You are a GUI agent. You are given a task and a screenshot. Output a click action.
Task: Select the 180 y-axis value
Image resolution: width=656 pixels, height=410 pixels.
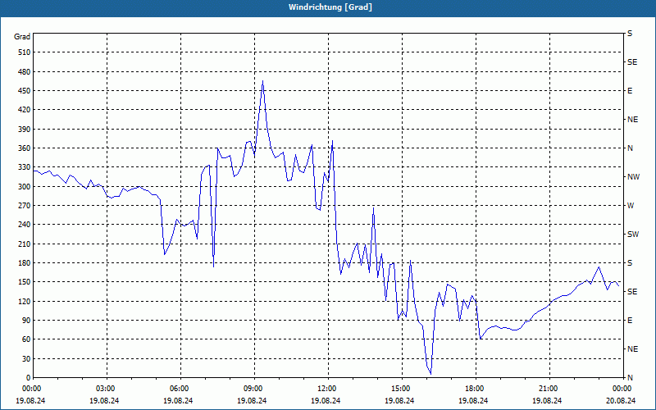point(25,262)
